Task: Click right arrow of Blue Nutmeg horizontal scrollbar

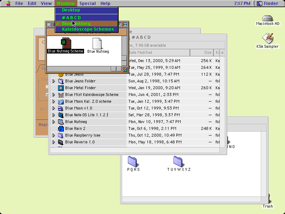Action: point(119,69)
